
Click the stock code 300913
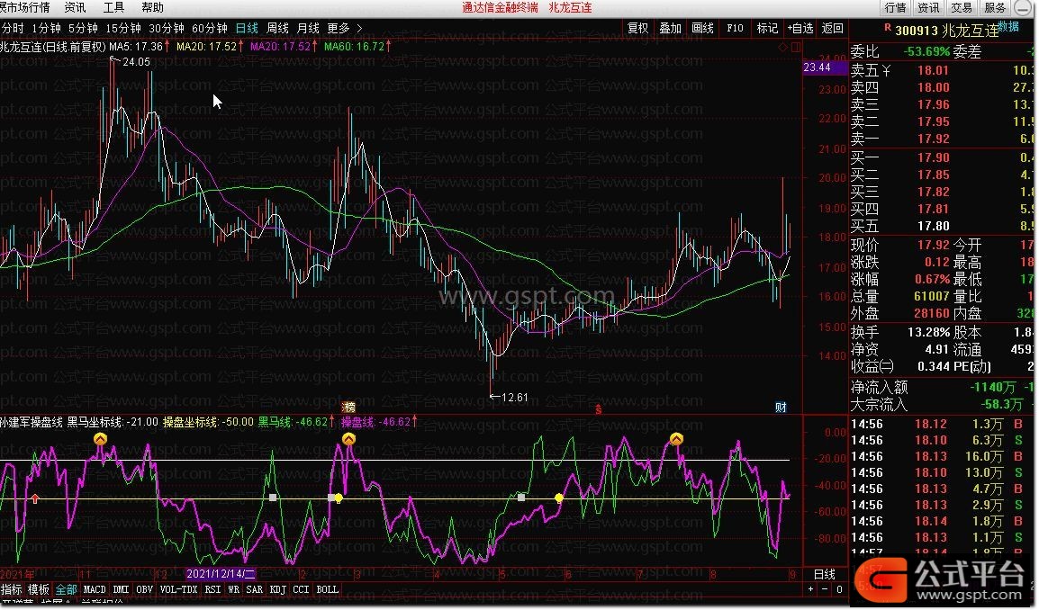(917, 31)
